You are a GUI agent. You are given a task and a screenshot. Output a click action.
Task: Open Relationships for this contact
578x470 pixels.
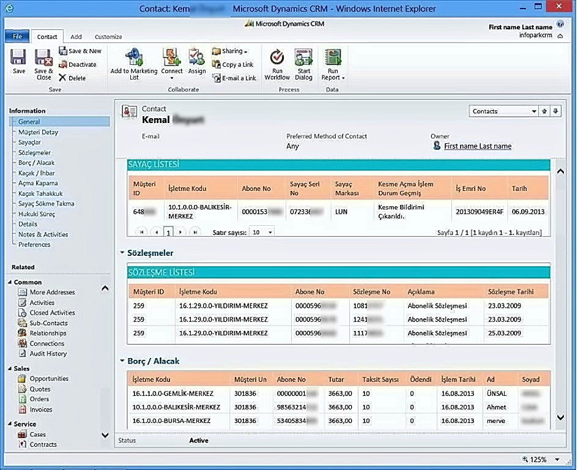(42, 333)
